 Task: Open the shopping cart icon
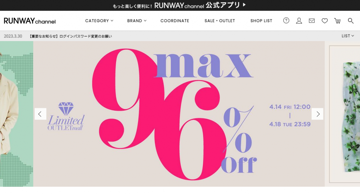337,21
